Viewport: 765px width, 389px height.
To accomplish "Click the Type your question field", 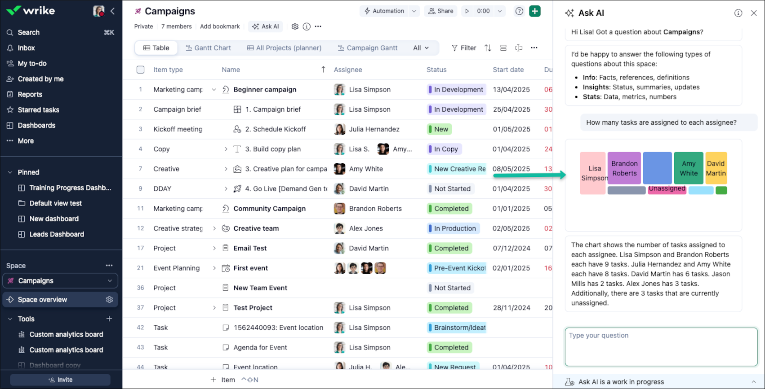I will 661,347.
